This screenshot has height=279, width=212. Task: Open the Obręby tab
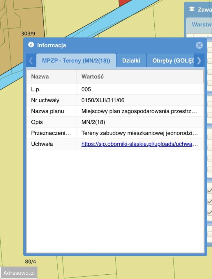170,61
